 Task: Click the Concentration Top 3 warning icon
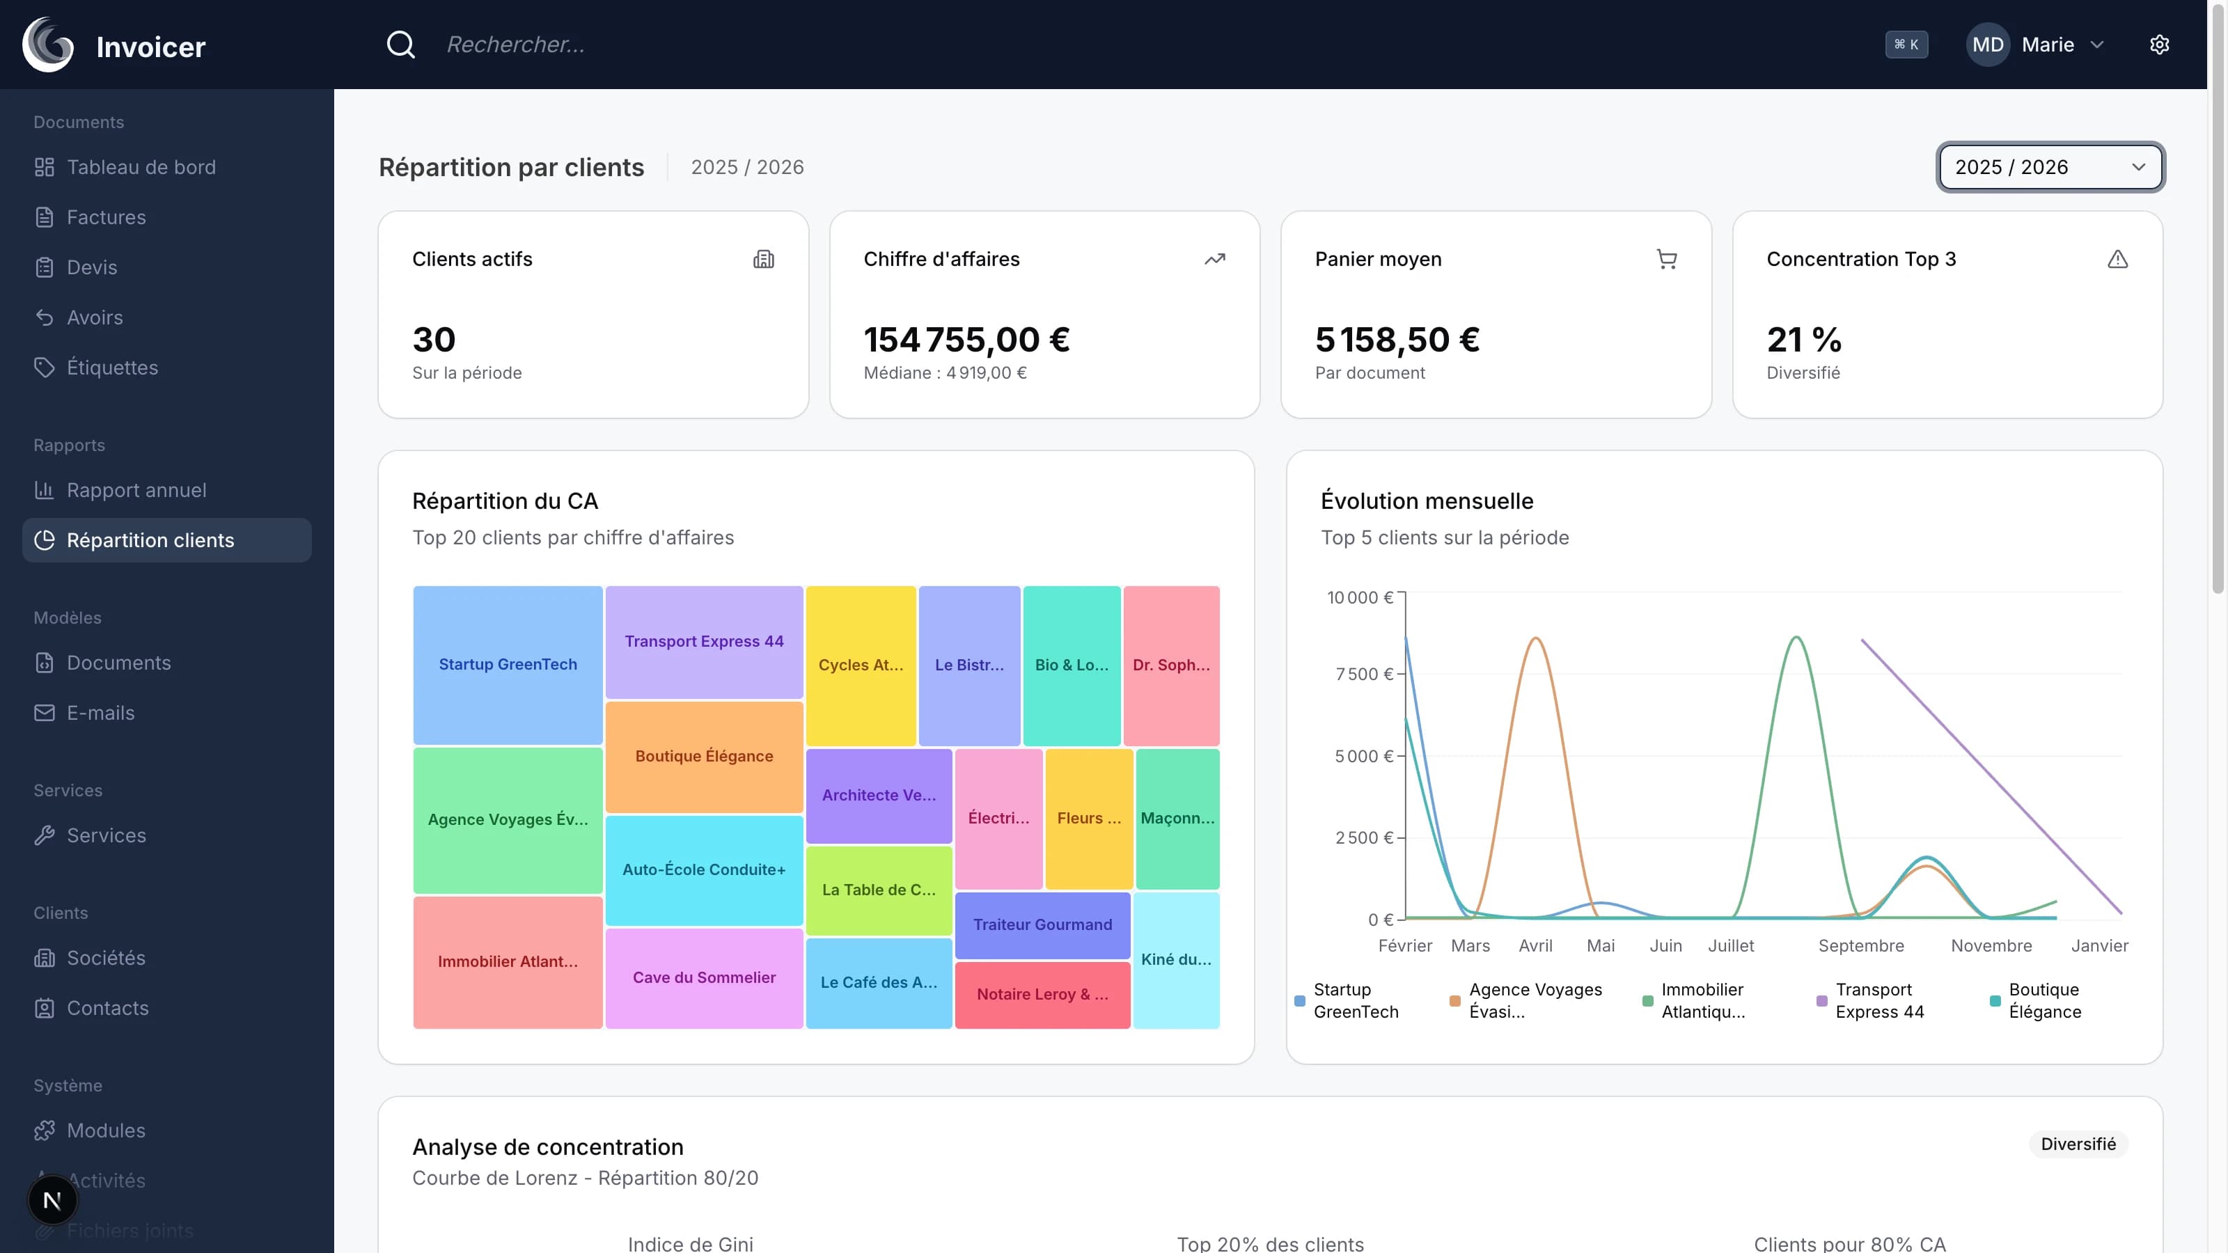pos(2117,260)
